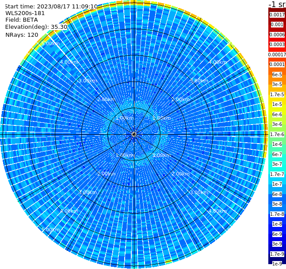The image size is (286, 269).
Task: Select the 3e-7 color scale label
Action: pos(277,164)
